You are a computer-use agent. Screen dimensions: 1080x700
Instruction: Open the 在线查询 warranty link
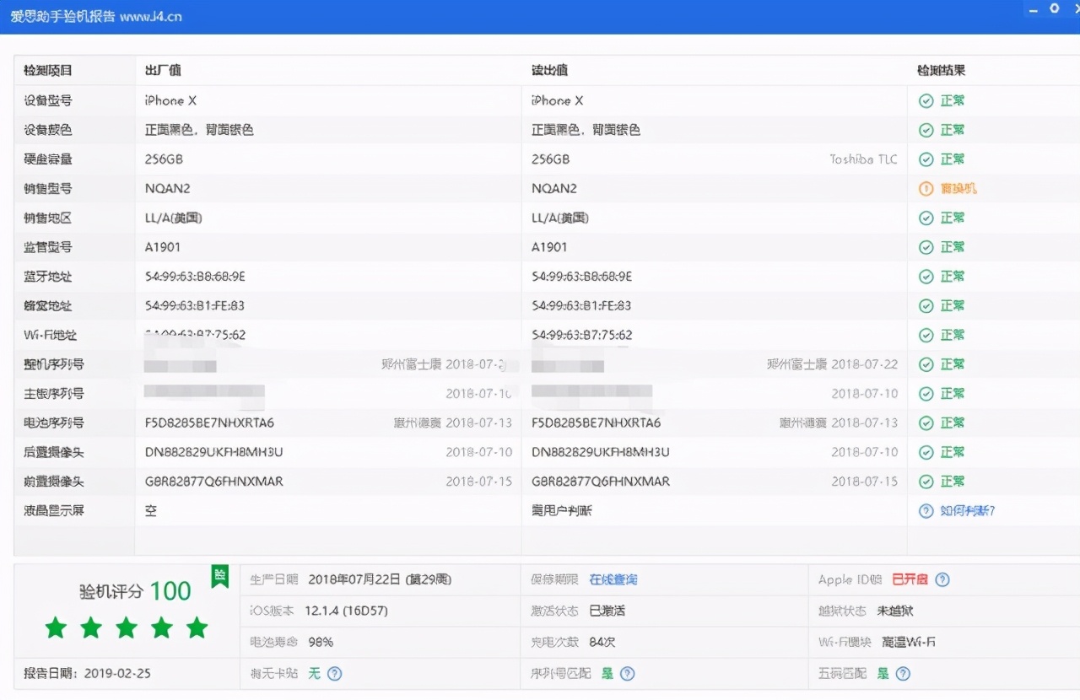tap(613, 579)
